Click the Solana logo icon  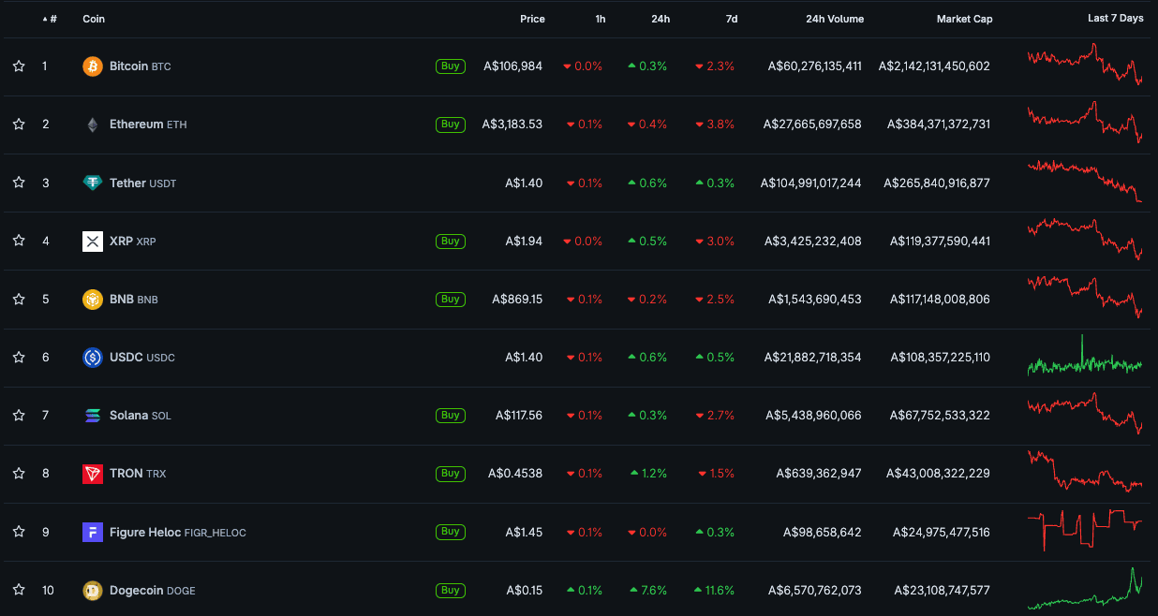click(92, 416)
